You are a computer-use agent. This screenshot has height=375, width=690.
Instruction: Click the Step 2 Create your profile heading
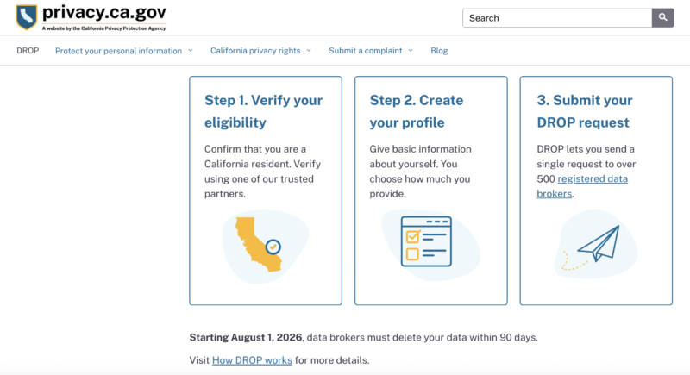click(x=417, y=111)
